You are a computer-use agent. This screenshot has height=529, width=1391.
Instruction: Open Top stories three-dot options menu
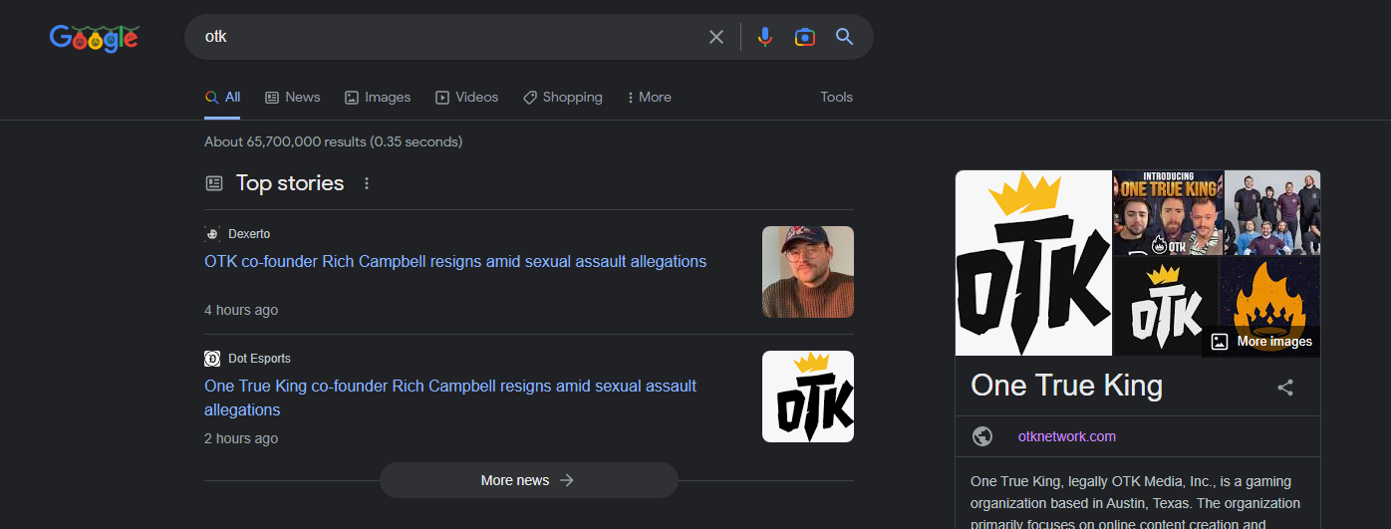coord(367,183)
